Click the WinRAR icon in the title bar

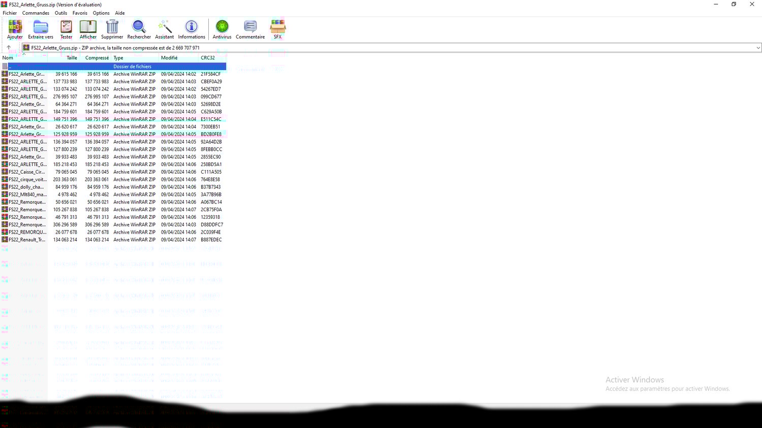[4, 4]
